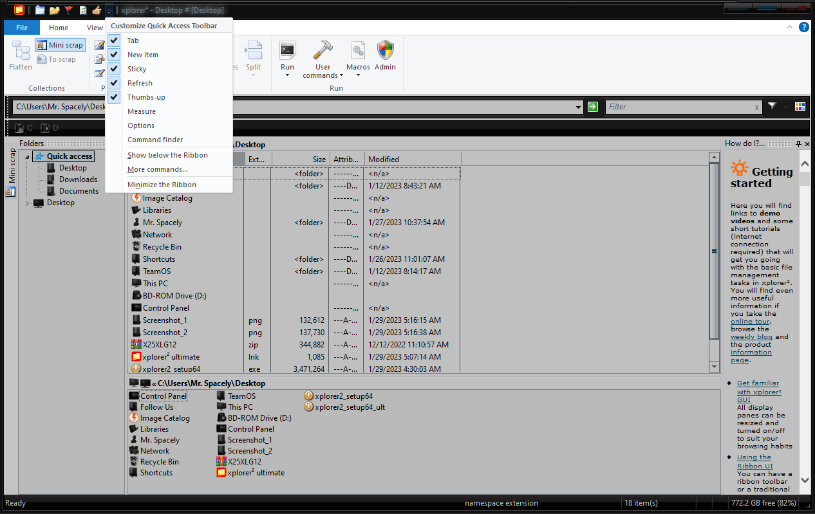Click the Admin shield icon
815x514 pixels.
click(386, 50)
